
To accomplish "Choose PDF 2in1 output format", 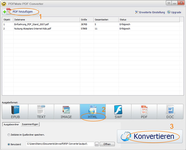I will pyautogui.click(x=144, y=111).
